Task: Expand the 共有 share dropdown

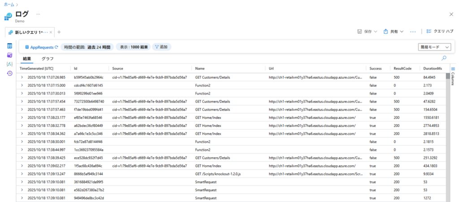Action: (394, 32)
